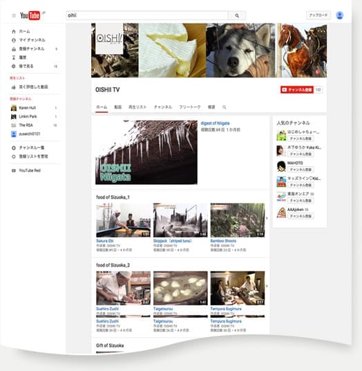Switch to the 再生リスト tab
This screenshot has width=362, height=371.
tap(137, 107)
